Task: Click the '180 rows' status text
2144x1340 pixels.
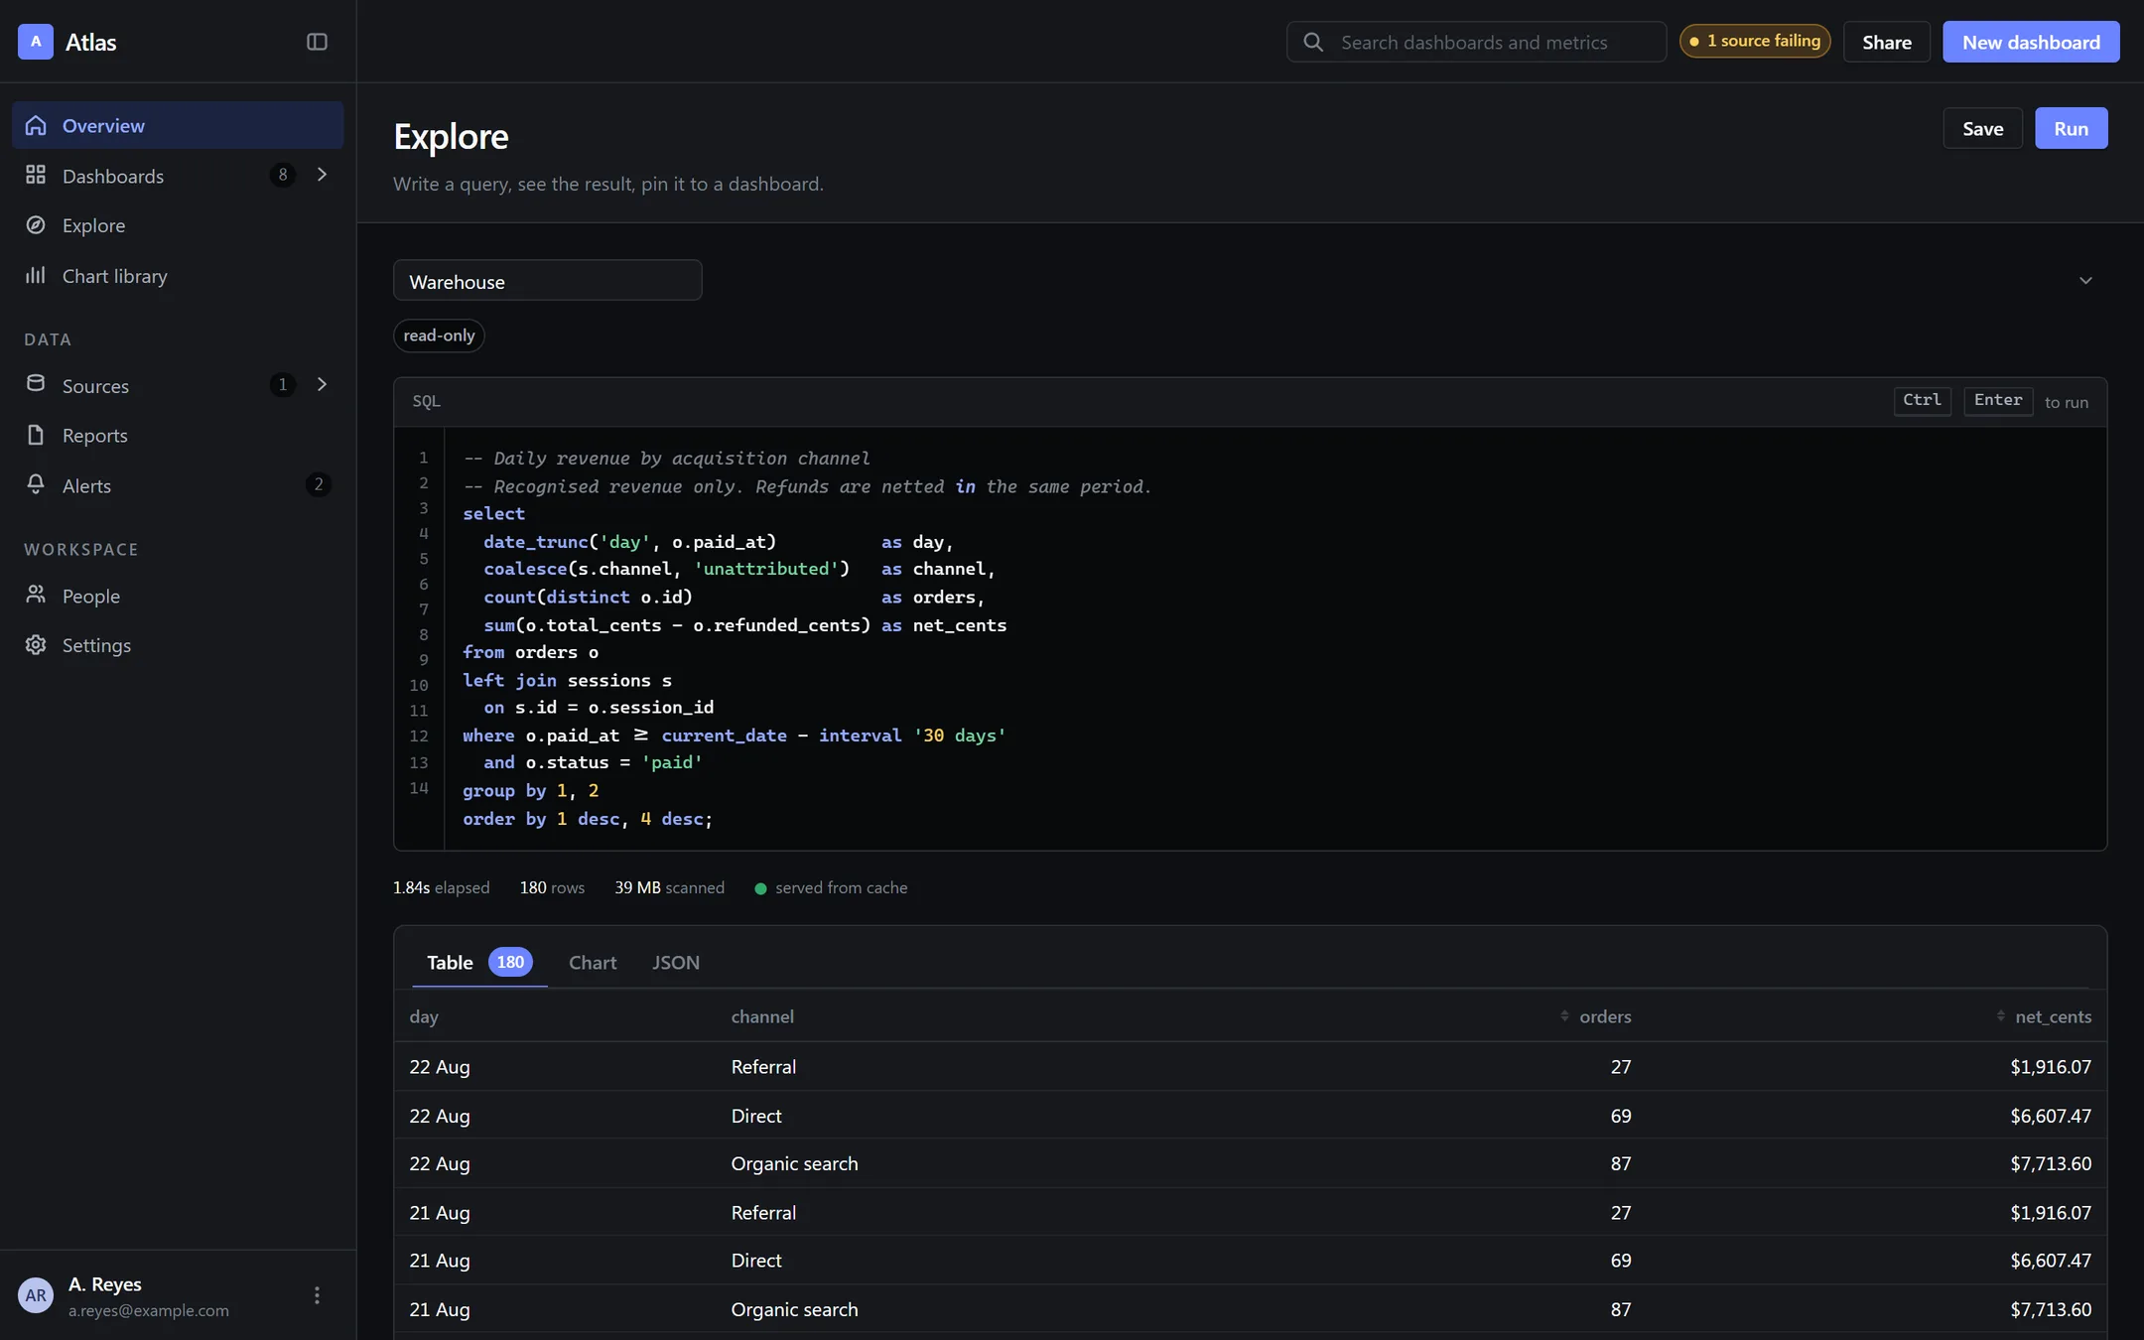Action: [x=552, y=887]
